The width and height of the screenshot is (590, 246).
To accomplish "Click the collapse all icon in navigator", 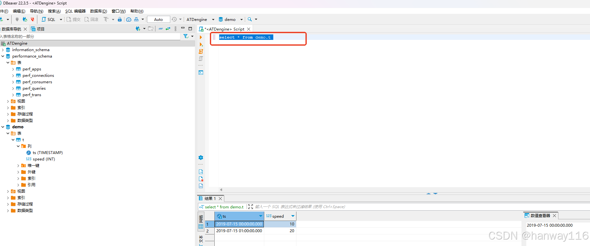I will (161, 29).
